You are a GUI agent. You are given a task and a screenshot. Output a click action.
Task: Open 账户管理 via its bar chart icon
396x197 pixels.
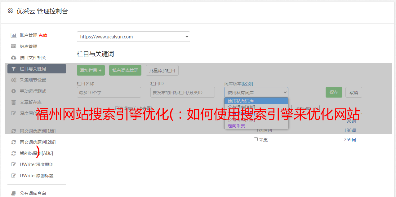click(14, 35)
